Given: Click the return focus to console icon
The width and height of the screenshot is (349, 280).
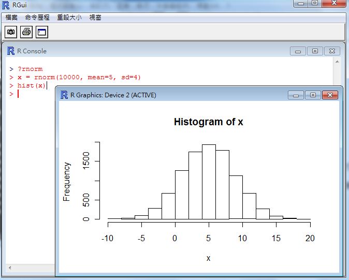Looking at the screenshot, I should [41, 32].
